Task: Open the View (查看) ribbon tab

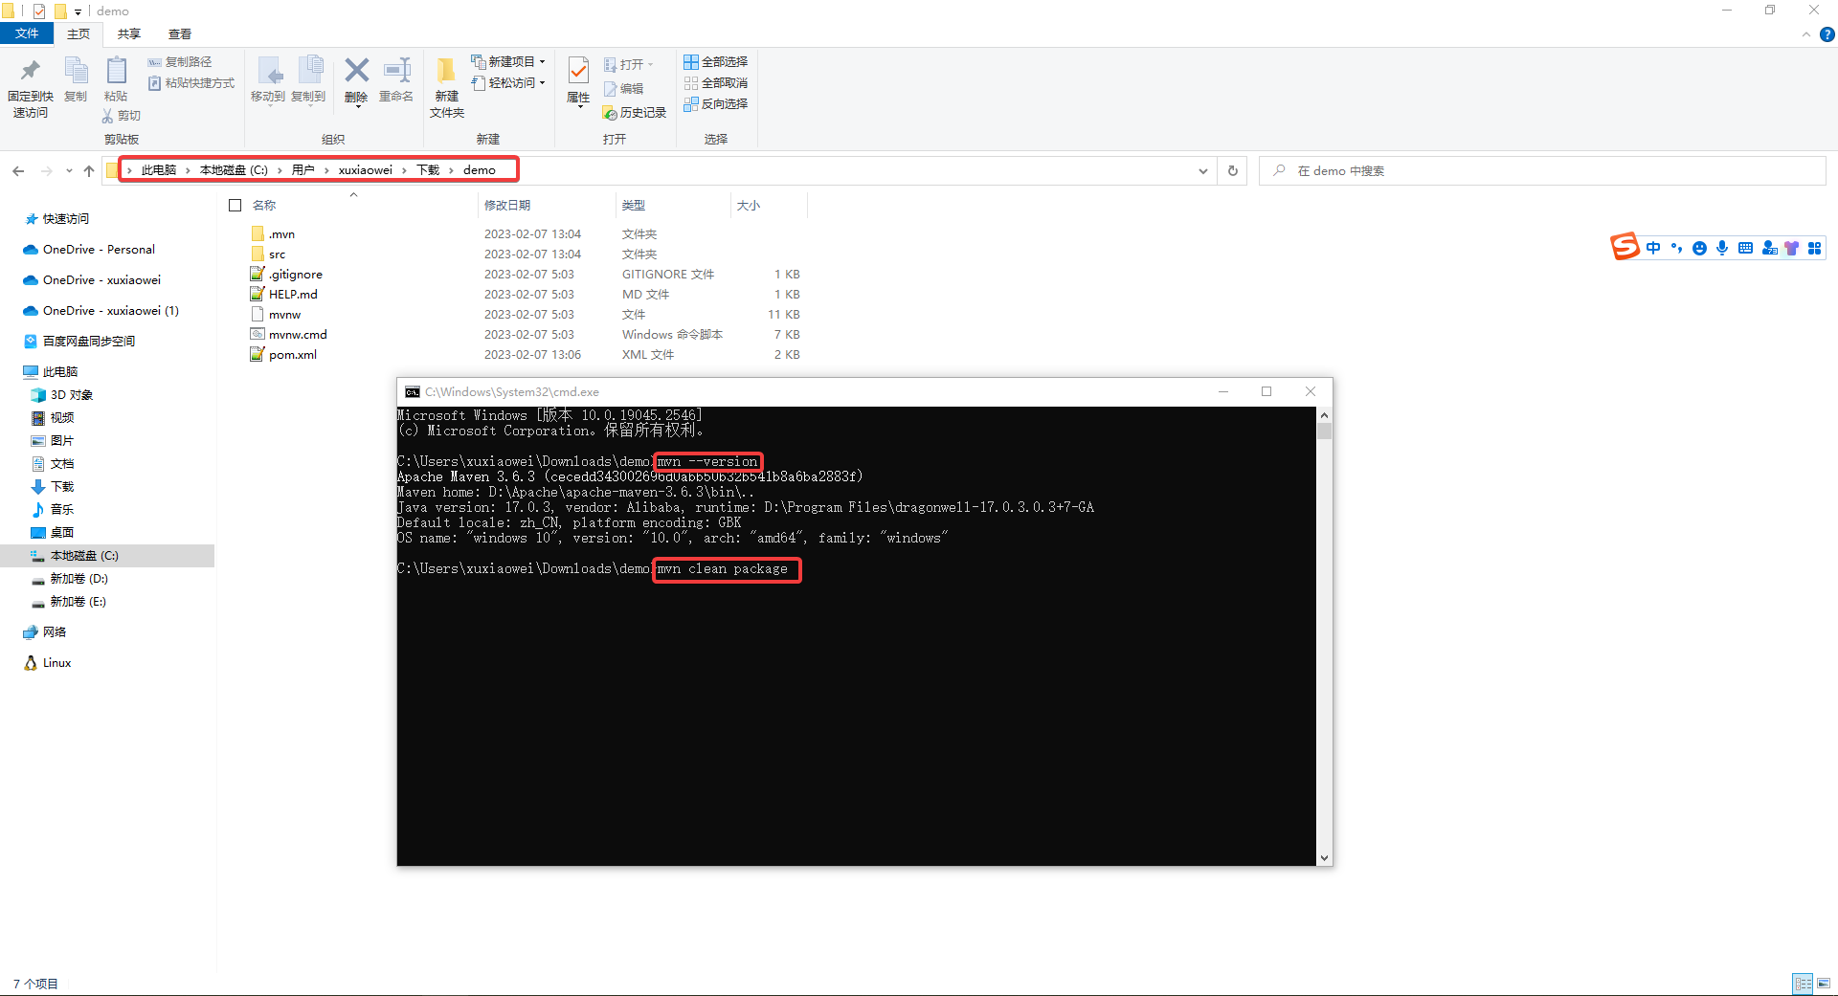Action: pos(180,34)
